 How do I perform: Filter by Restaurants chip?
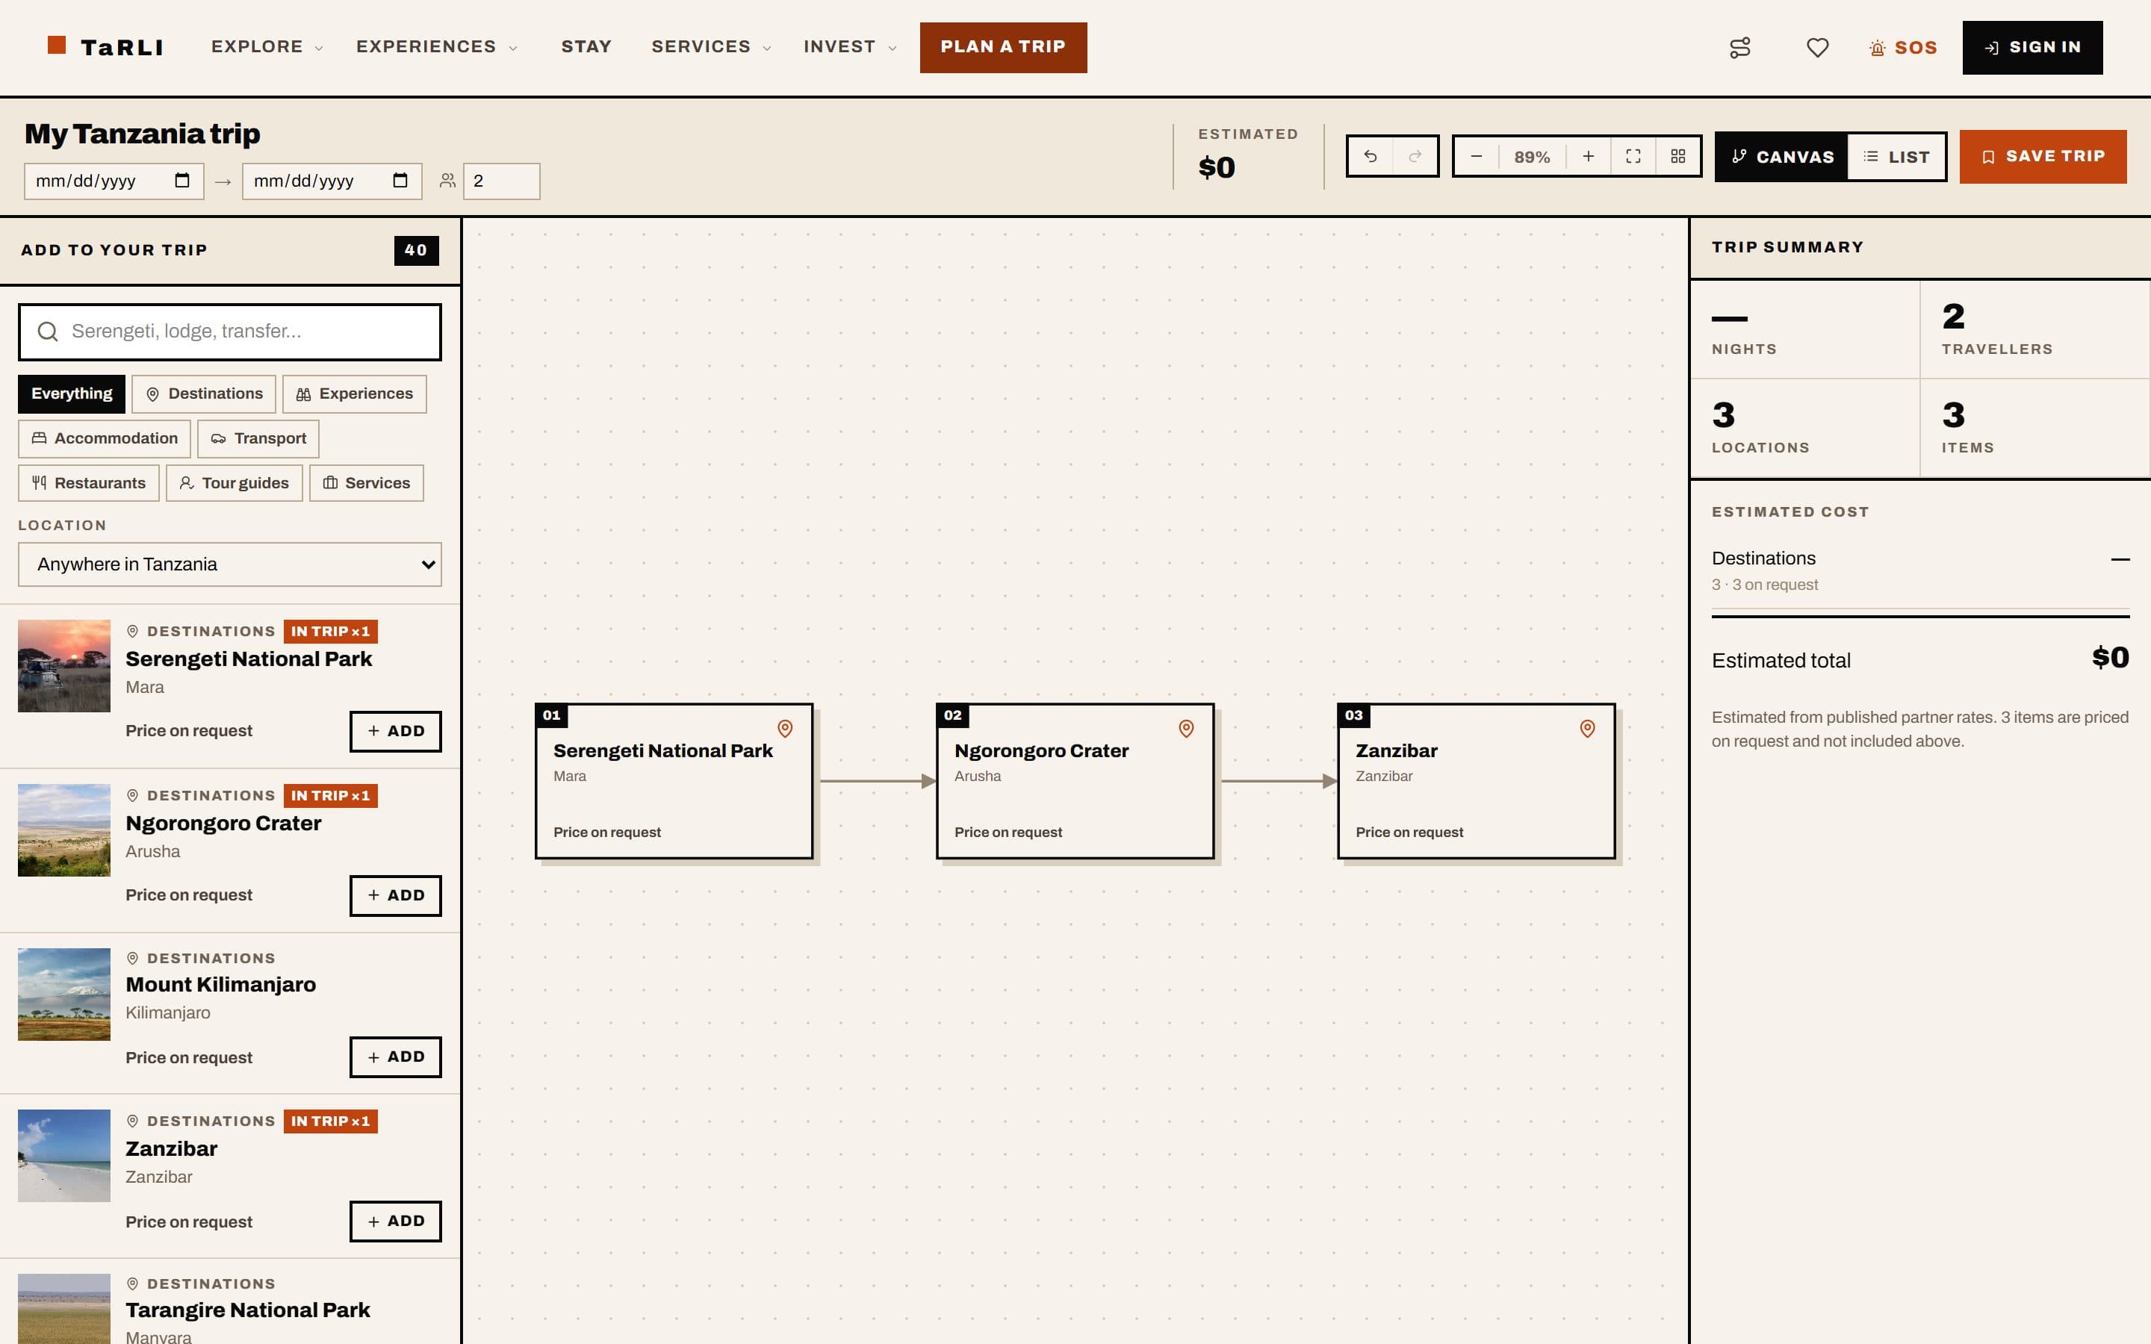[88, 482]
